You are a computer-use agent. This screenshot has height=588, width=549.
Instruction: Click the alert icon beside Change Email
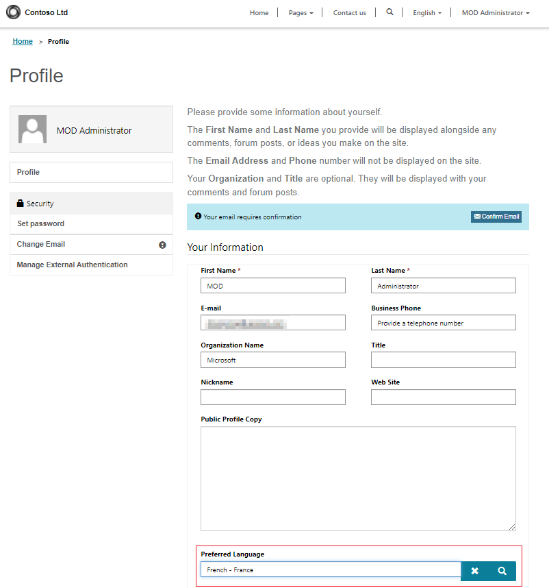tap(162, 245)
